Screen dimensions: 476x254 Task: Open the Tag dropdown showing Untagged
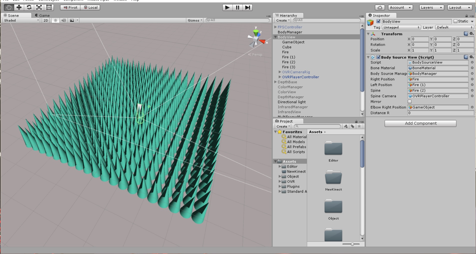401,27
